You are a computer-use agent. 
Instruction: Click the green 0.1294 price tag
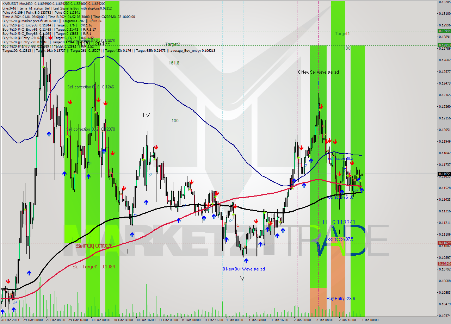[444, 31]
